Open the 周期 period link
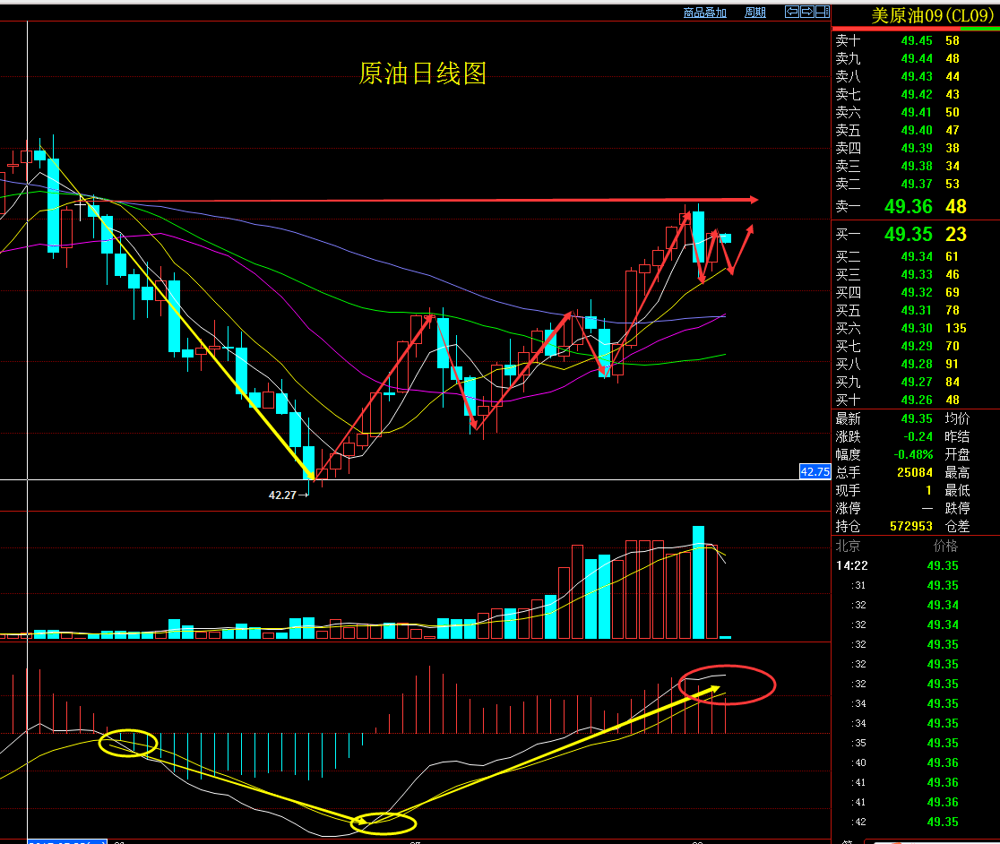Screen dimensions: 1000x844 pos(755,13)
